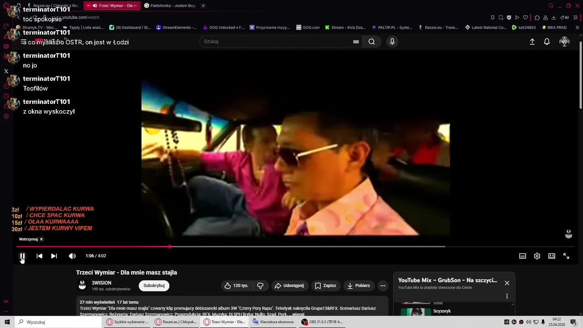Open the ad blocker shield icon
The width and height of the screenshot is (583, 328).
(x=509, y=17)
